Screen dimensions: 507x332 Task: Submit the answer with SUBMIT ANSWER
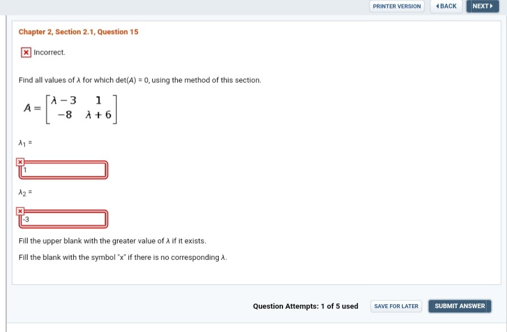pos(459,306)
